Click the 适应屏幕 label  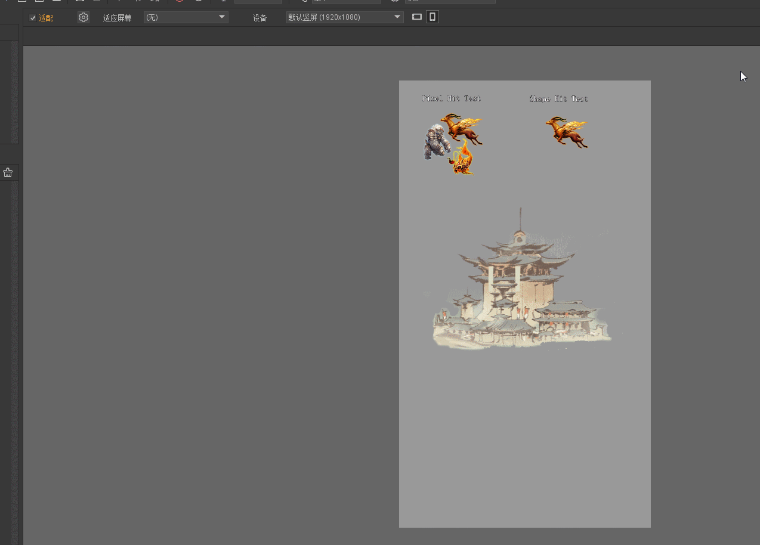tap(117, 18)
